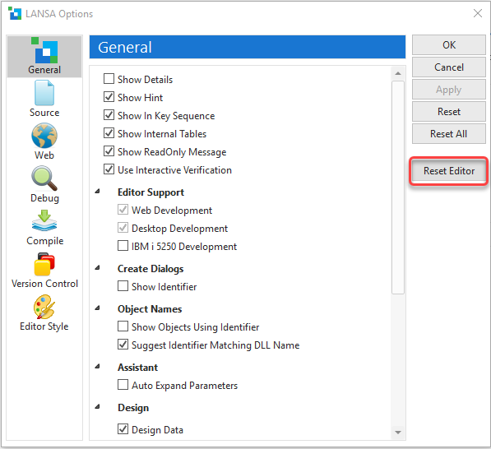
Task: Collapse the Object Names section arrow
Action: (97, 308)
